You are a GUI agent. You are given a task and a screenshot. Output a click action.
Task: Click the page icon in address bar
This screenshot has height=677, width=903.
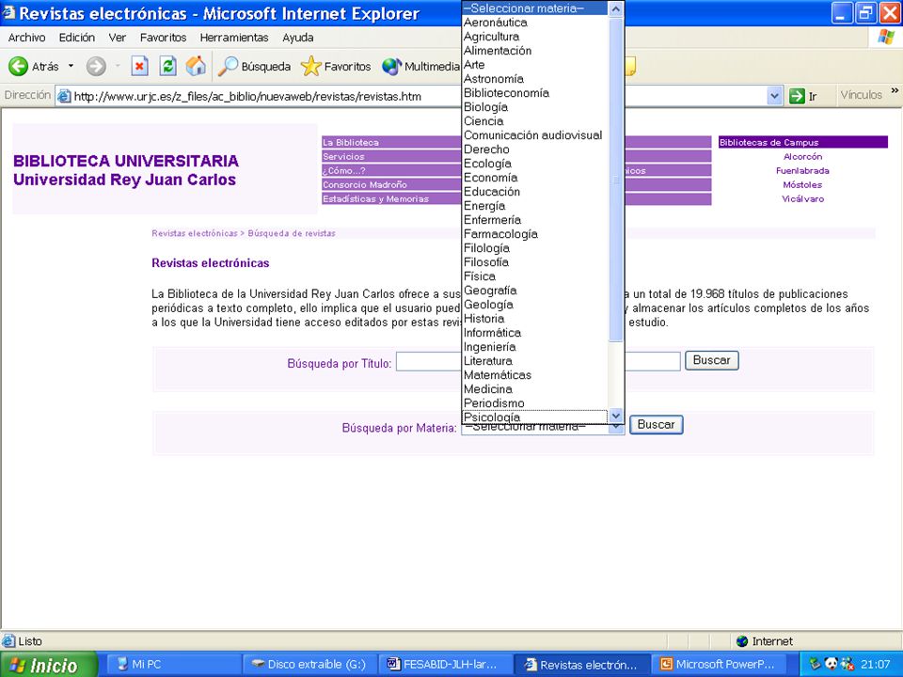[x=64, y=96]
